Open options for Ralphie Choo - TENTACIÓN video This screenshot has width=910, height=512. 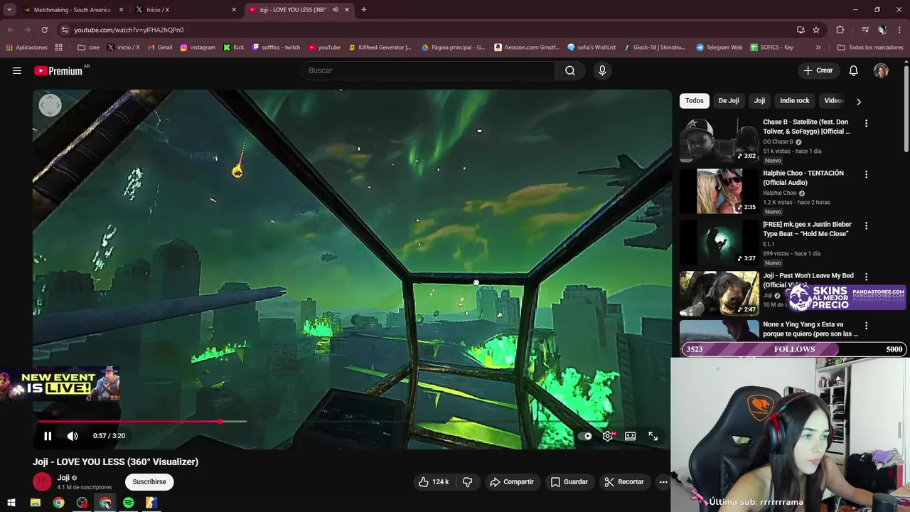(x=866, y=174)
